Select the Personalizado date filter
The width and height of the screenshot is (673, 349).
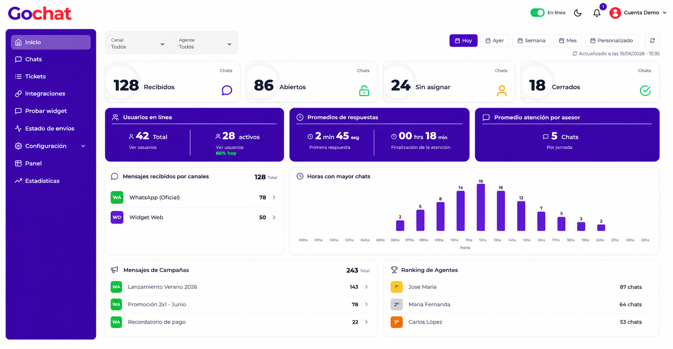point(612,41)
